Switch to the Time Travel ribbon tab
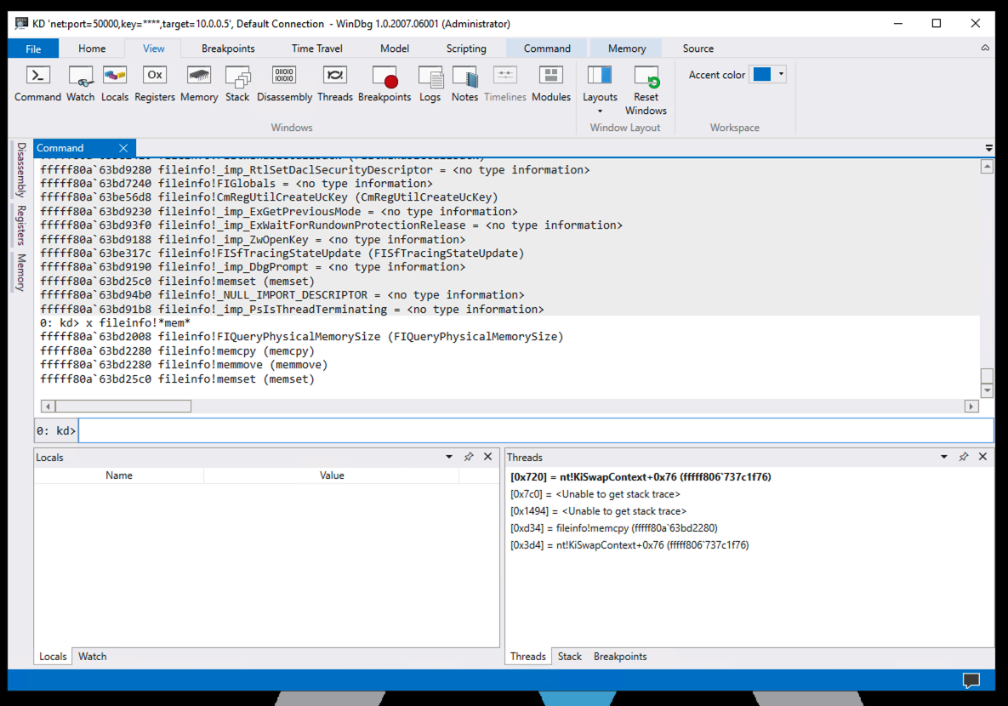The width and height of the screenshot is (1008, 706). [x=316, y=48]
